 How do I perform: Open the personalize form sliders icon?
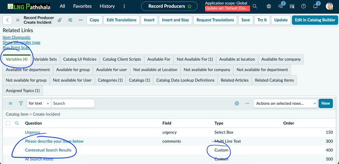70,20
